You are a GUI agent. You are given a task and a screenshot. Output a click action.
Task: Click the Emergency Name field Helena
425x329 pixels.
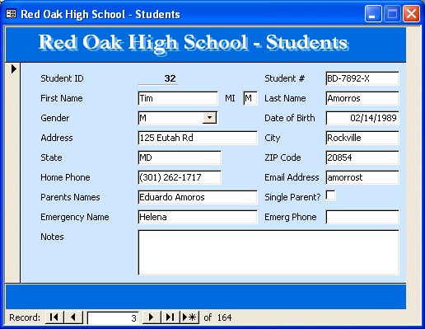click(198, 217)
